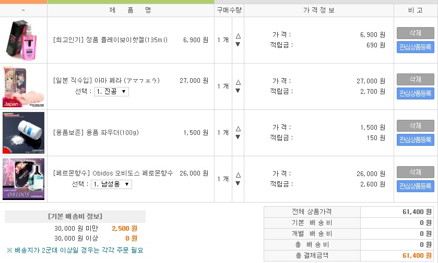Open the 용품 파우더 product thumbnail
The width and height of the screenshot is (438, 263).
[x=23, y=132]
